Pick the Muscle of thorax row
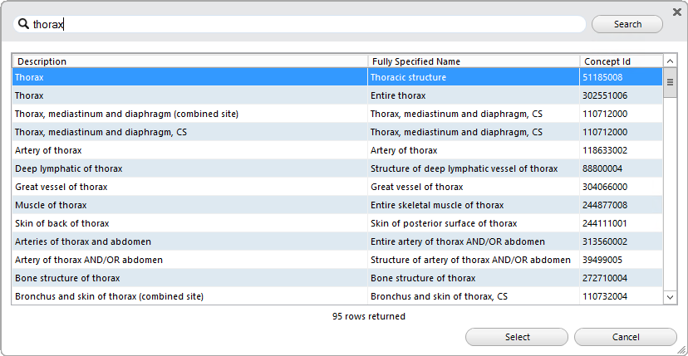Image resolution: width=688 pixels, height=356 pixels. click(x=337, y=205)
